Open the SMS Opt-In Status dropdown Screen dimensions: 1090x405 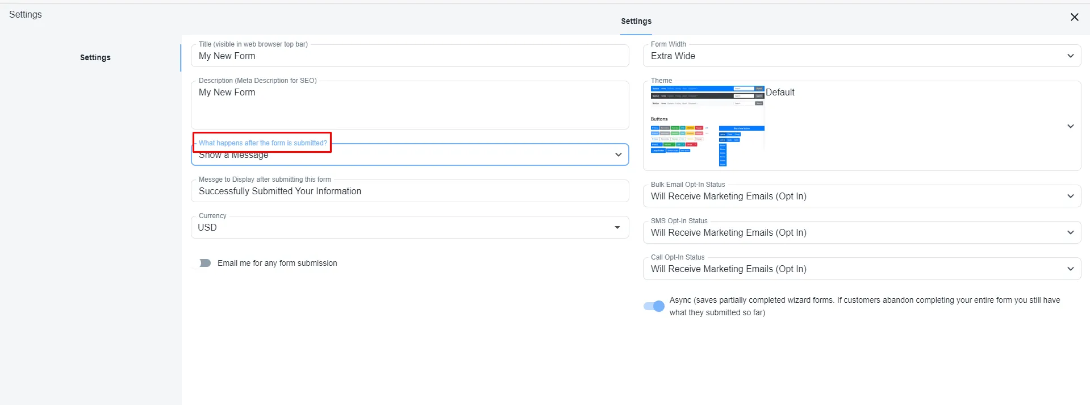(x=862, y=232)
